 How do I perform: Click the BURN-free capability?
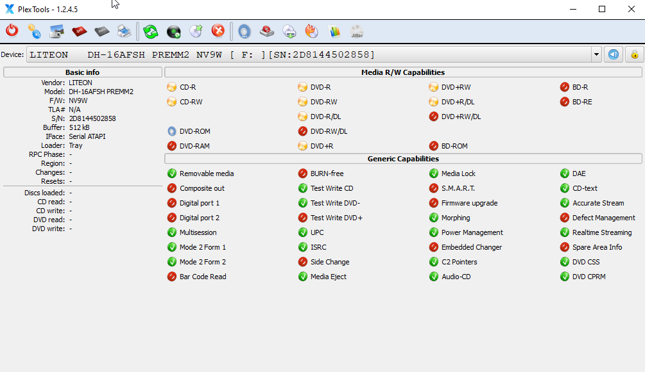(321, 174)
